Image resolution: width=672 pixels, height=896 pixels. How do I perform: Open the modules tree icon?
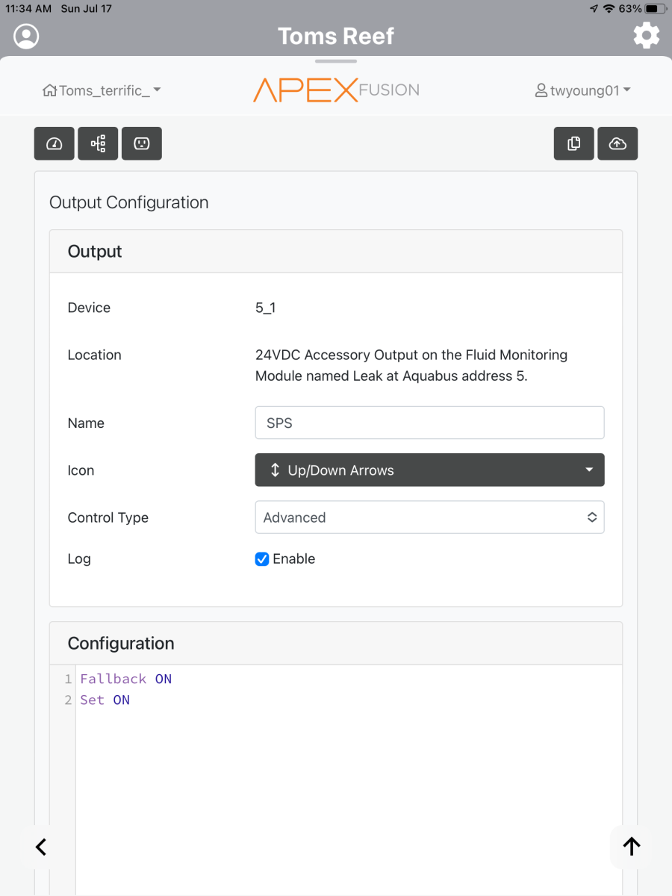[98, 144]
